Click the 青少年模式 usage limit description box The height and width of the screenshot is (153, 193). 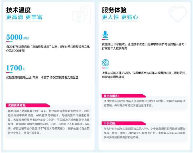[145, 103]
